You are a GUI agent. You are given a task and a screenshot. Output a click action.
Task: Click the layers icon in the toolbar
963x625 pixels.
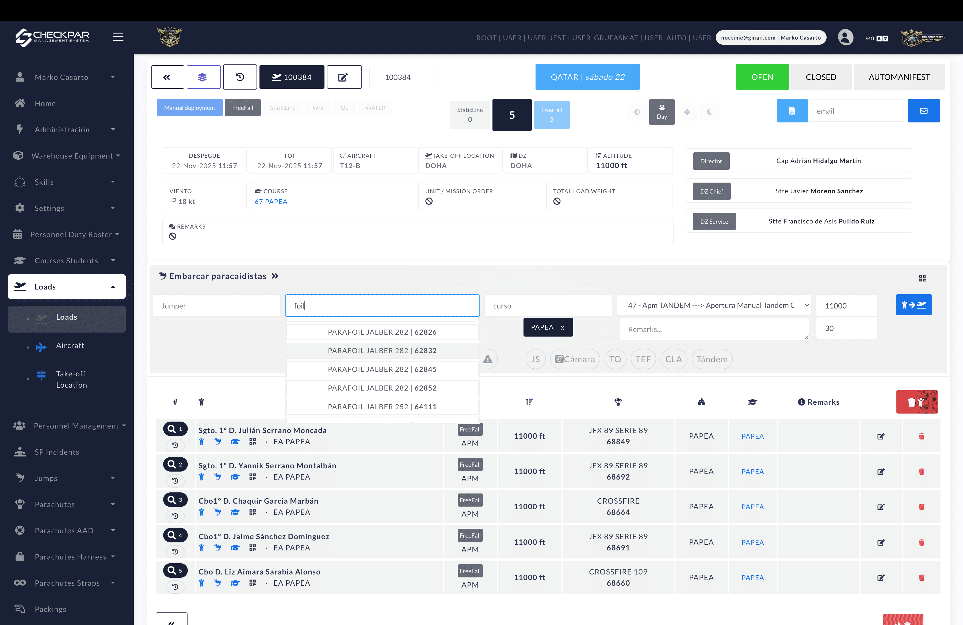pyautogui.click(x=204, y=77)
